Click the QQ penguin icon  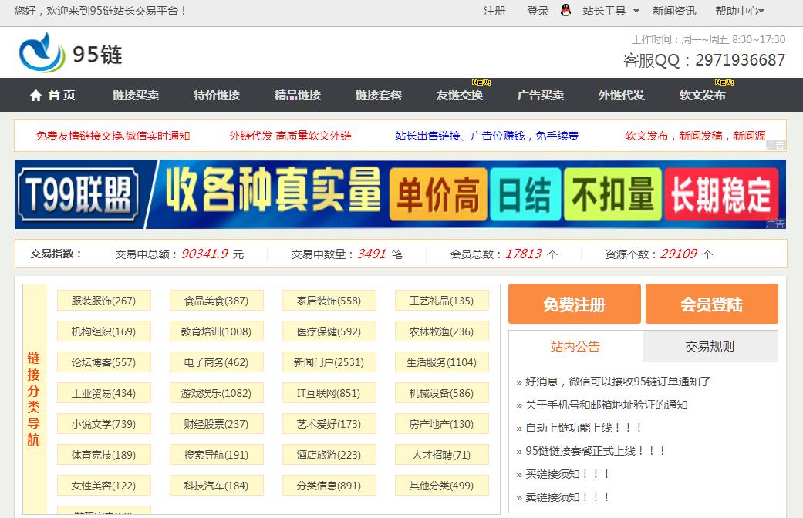(x=565, y=11)
